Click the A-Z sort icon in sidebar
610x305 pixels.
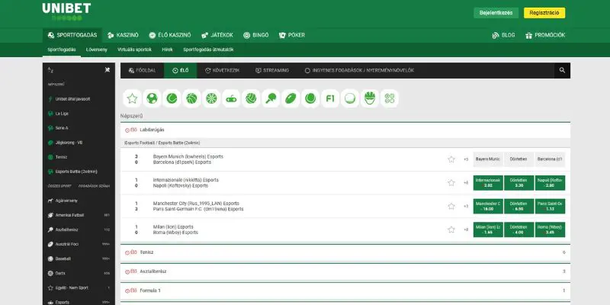coord(51,70)
